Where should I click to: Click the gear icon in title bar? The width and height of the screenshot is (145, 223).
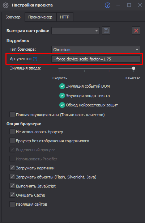coord(5,5)
